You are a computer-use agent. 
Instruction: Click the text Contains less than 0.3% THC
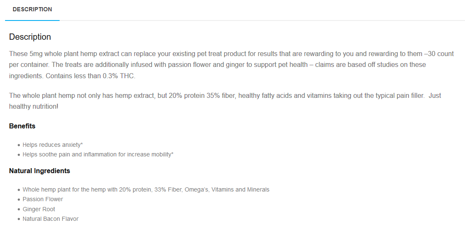91,76
